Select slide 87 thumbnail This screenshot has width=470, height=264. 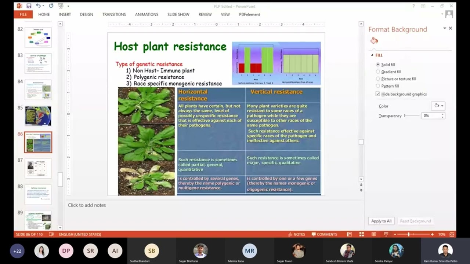pos(38,168)
